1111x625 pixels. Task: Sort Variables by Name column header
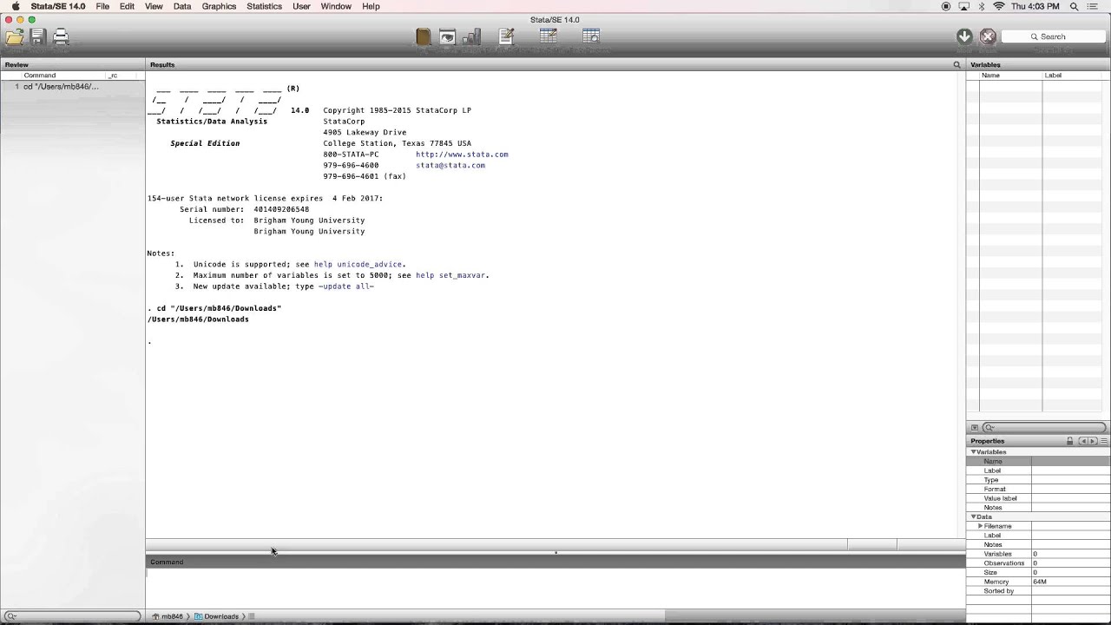click(1010, 76)
